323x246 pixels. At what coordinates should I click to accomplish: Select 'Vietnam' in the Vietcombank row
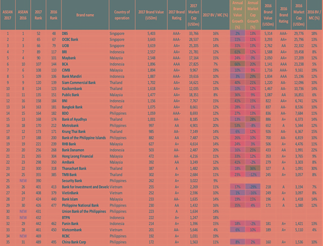click(116, 229)
